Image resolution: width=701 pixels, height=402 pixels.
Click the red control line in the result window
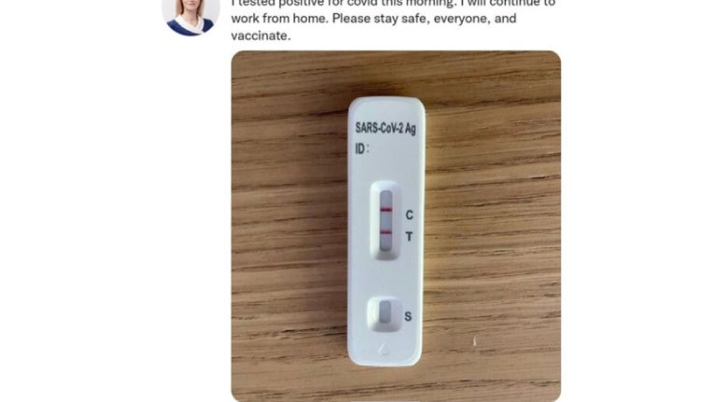point(386,209)
